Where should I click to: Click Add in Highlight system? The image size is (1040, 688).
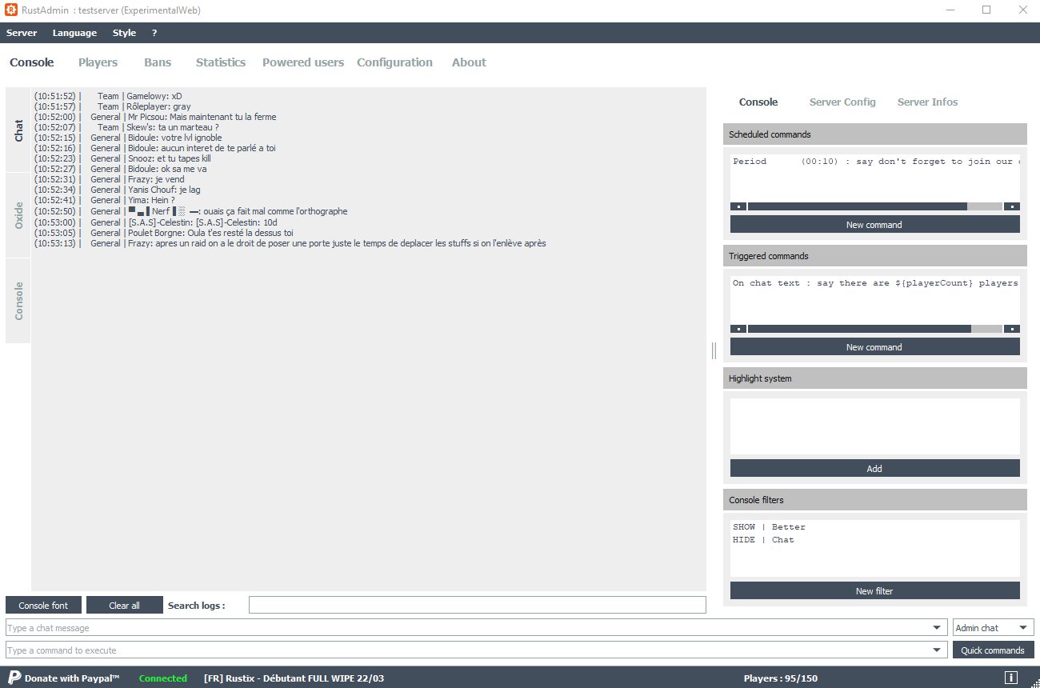[874, 469]
